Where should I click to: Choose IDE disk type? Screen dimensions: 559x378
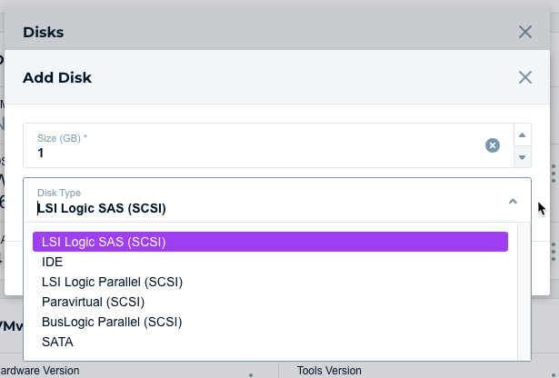[53, 262]
